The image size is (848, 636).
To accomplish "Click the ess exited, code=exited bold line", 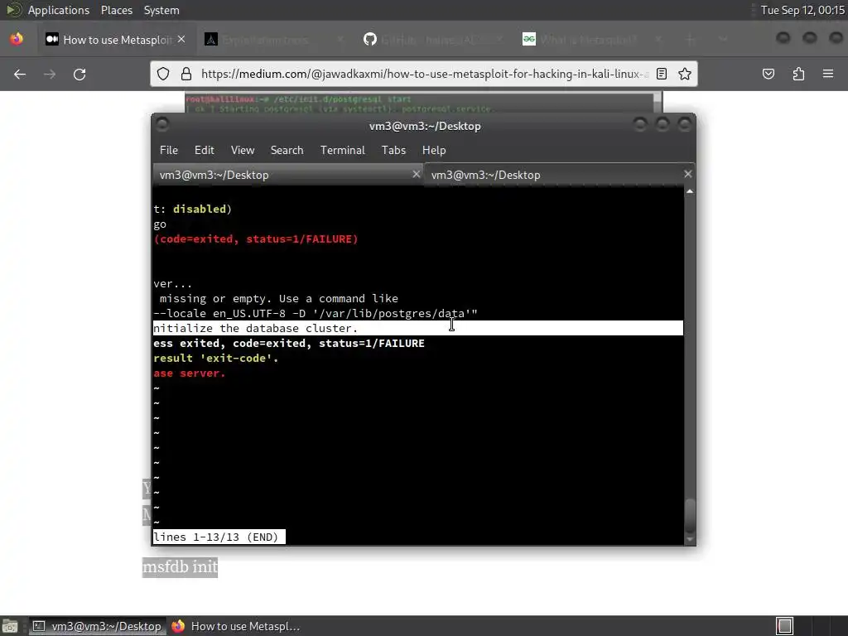I will tap(289, 344).
